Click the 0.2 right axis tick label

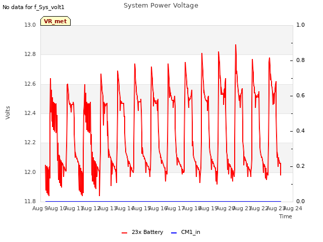(300, 166)
